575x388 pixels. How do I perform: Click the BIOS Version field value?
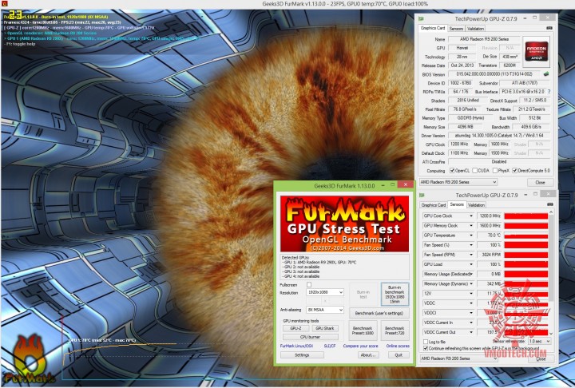click(x=494, y=74)
